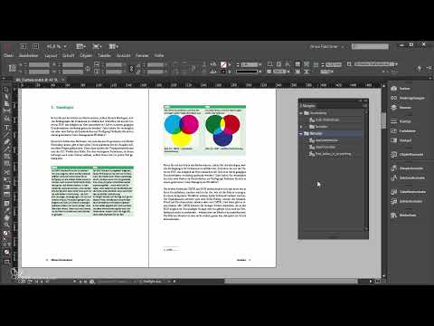Select the Hand tool

point(6,217)
